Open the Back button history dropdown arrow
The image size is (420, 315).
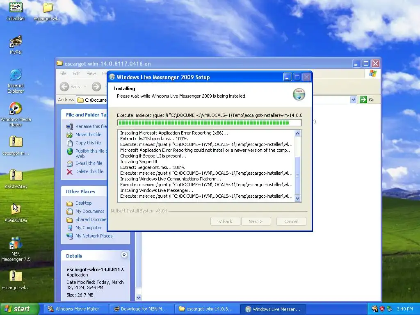pyautogui.click(x=85, y=87)
